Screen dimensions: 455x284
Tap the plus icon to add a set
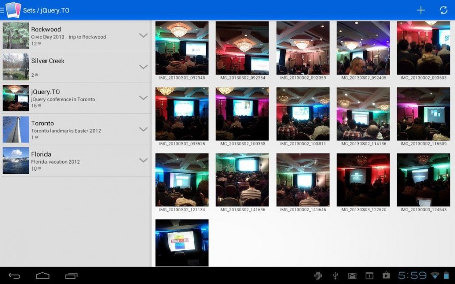point(421,10)
